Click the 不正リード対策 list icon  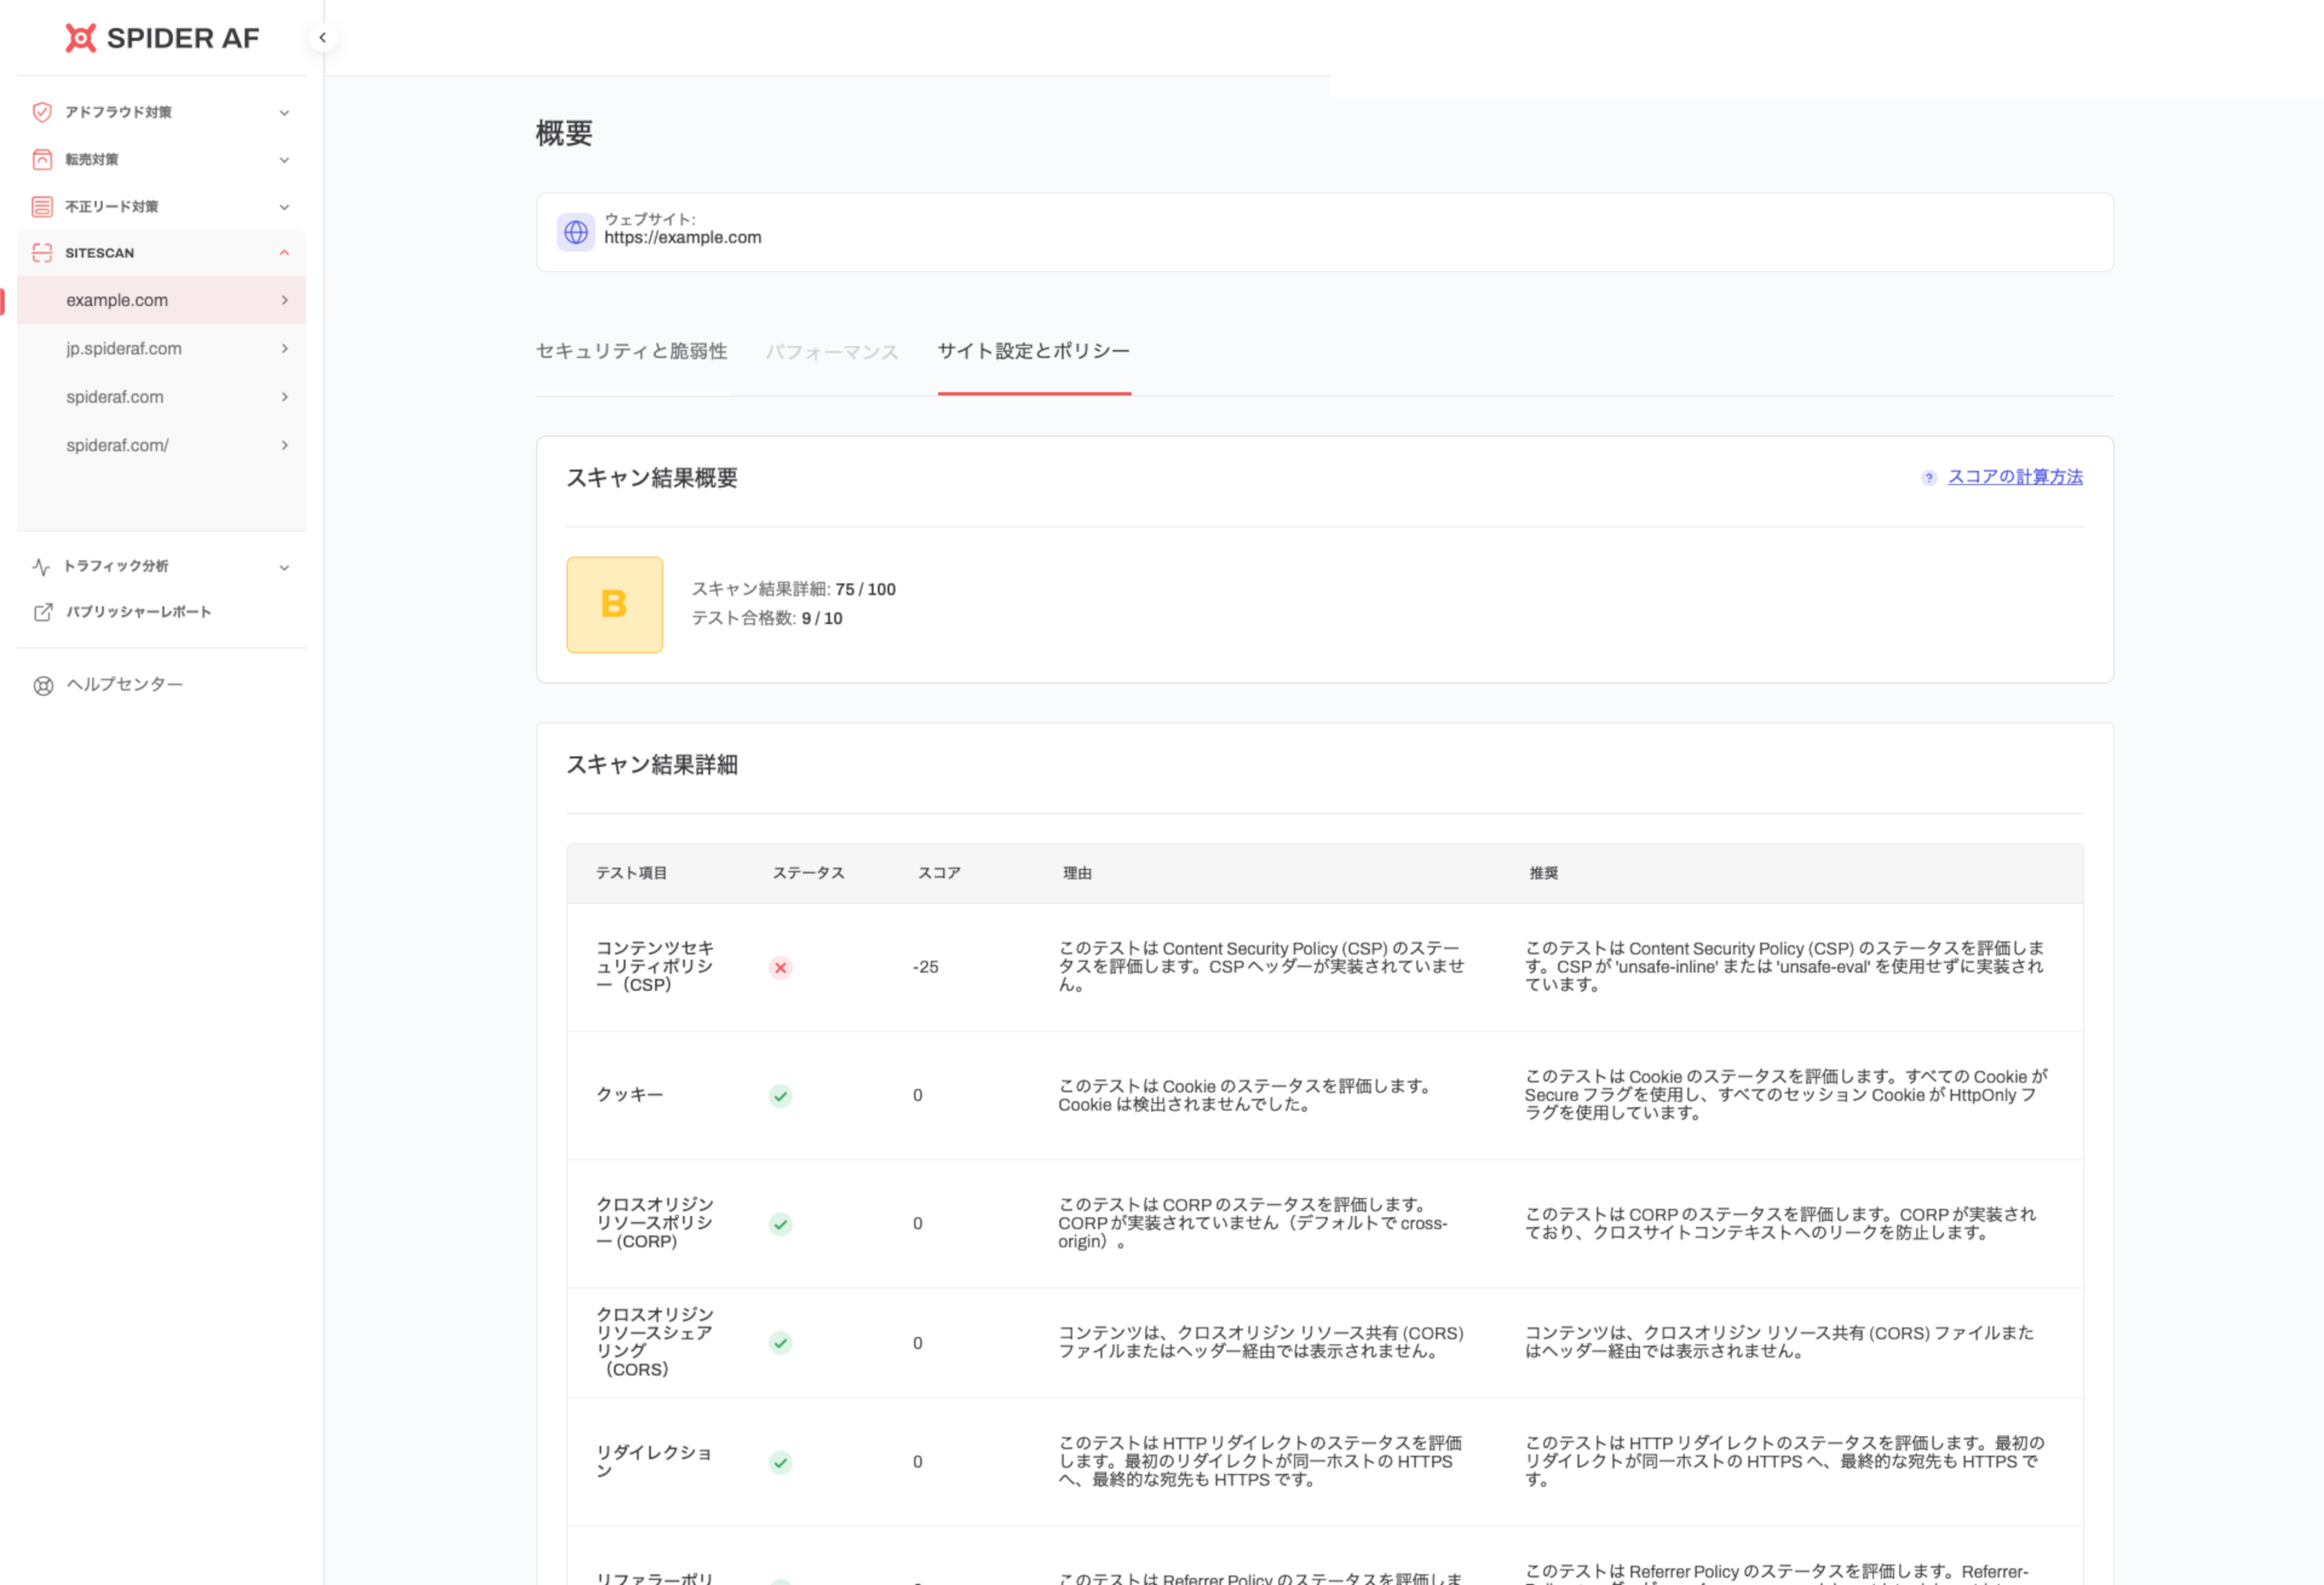pos(42,207)
